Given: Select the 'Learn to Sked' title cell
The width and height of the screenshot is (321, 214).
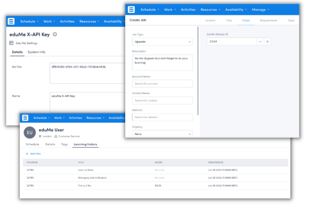Looking at the screenshot, I should point(86,170).
